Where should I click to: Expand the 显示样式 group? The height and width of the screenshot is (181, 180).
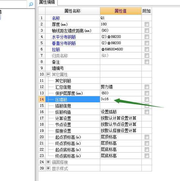click(x=48, y=168)
